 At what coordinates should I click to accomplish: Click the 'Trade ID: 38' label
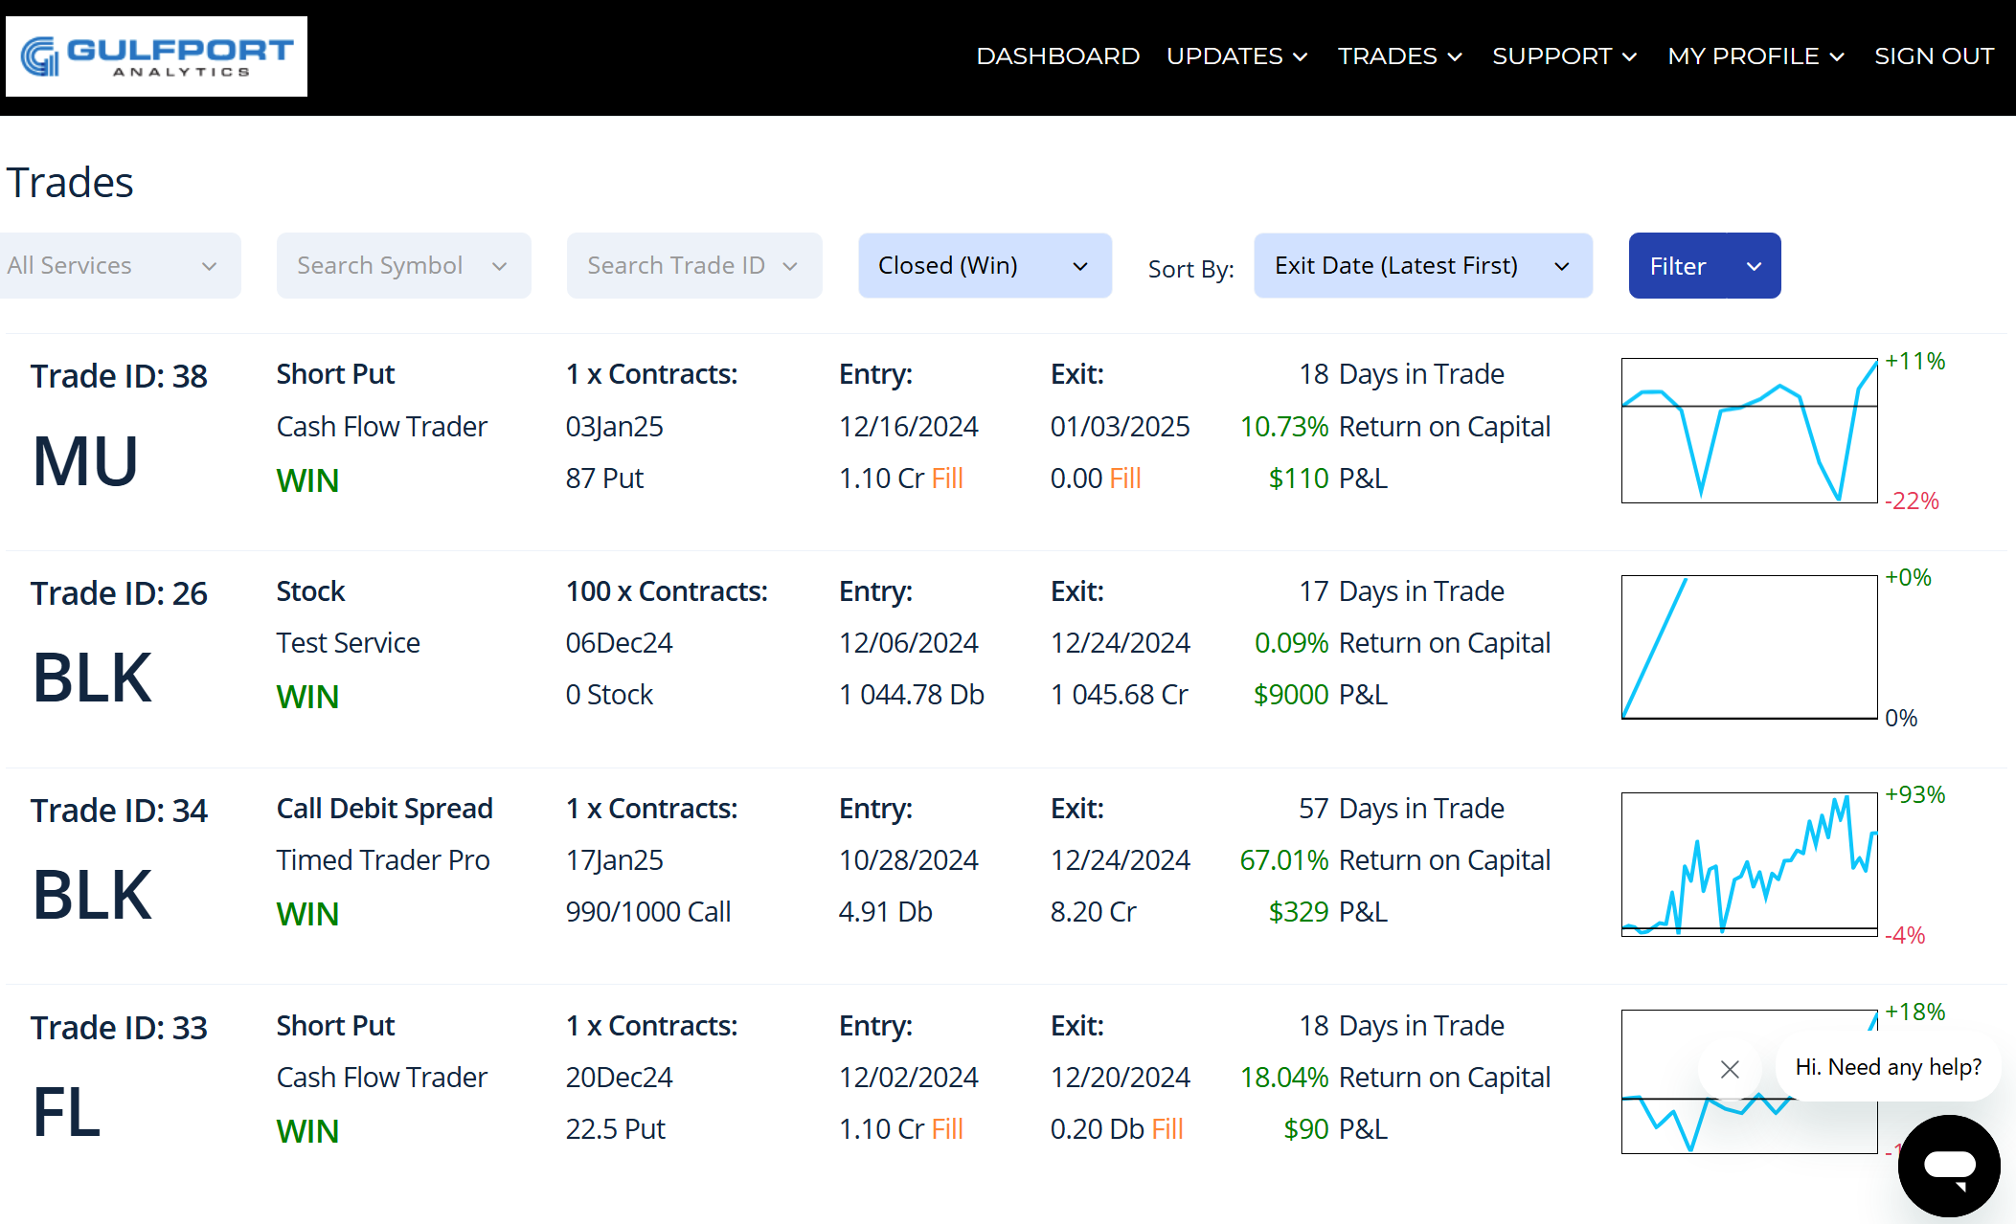tap(119, 376)
